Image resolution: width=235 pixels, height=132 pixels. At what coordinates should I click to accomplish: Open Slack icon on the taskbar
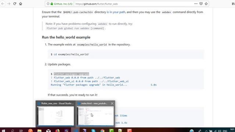66,131
